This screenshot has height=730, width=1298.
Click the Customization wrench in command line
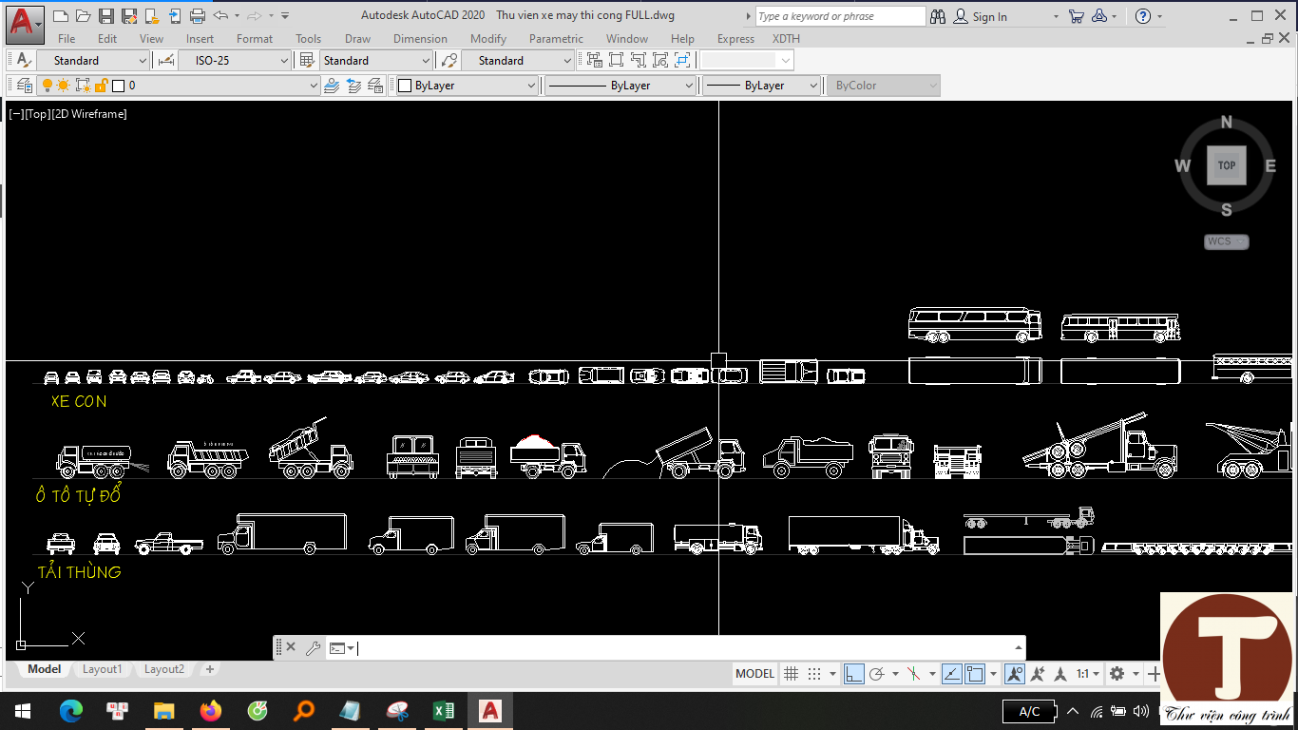(x=313, y=648)
